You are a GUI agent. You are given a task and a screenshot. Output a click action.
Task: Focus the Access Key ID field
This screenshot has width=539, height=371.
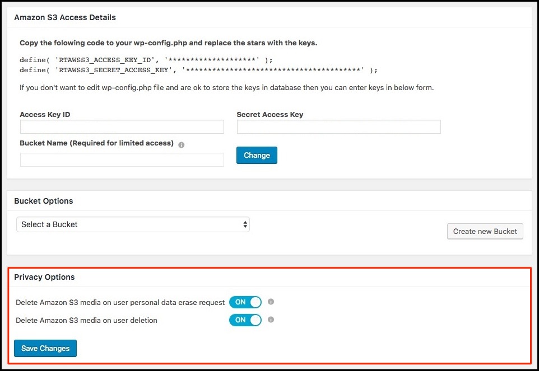coord(122,127)
